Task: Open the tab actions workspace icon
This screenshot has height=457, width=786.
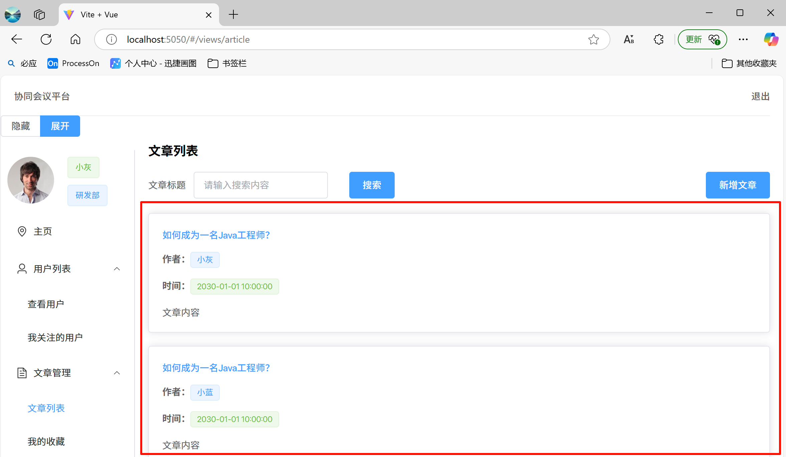Action: click(39, 15)
